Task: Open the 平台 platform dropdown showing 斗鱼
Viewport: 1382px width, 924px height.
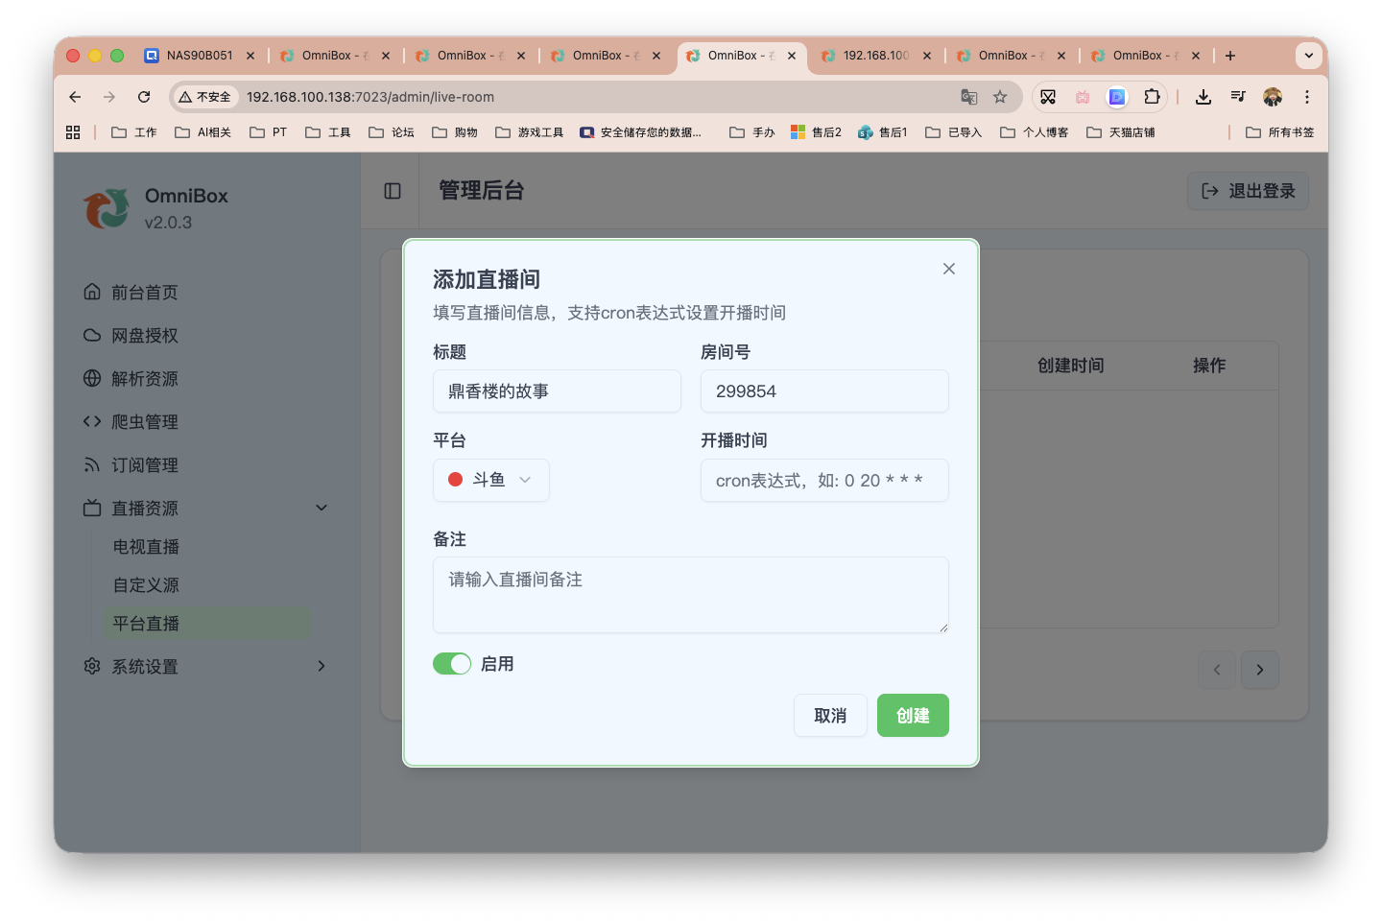Action: coord(490,479)
